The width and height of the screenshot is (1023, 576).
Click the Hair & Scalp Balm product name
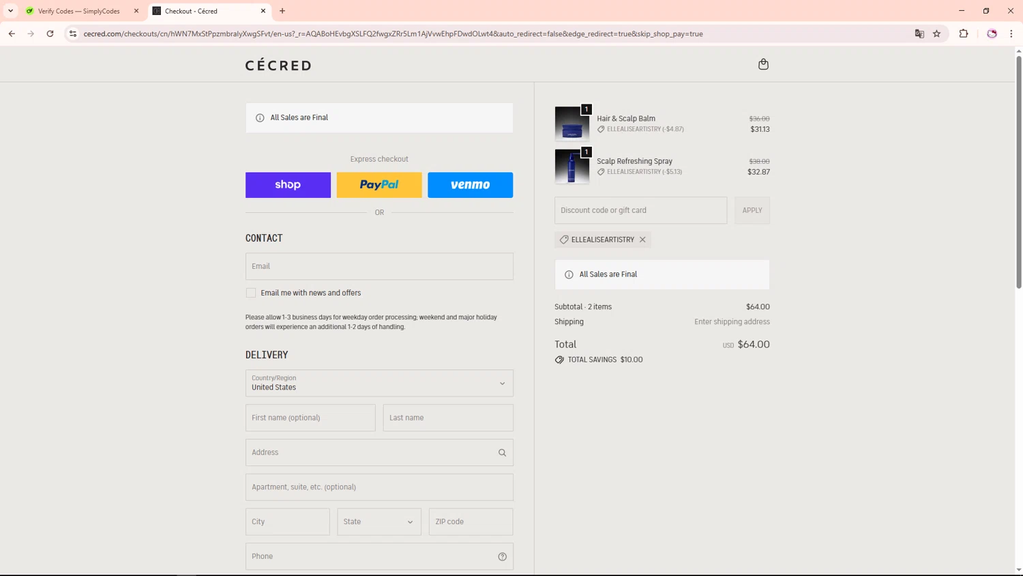click(626, 118)
